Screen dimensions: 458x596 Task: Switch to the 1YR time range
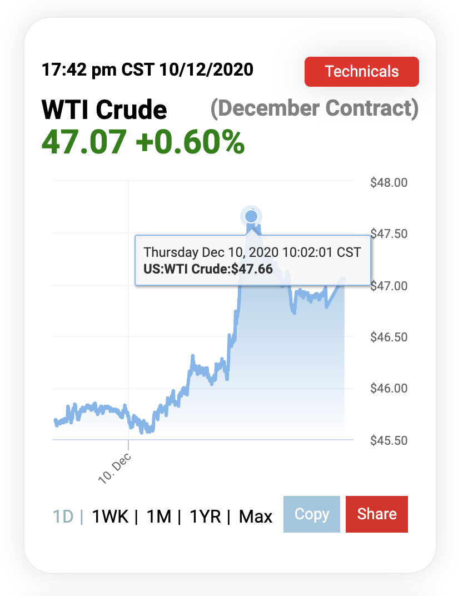(x=205, y=516)
